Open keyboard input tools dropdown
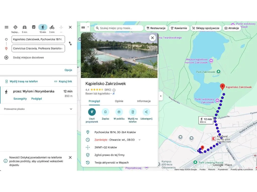257x192 pixels. click(88, 27)
